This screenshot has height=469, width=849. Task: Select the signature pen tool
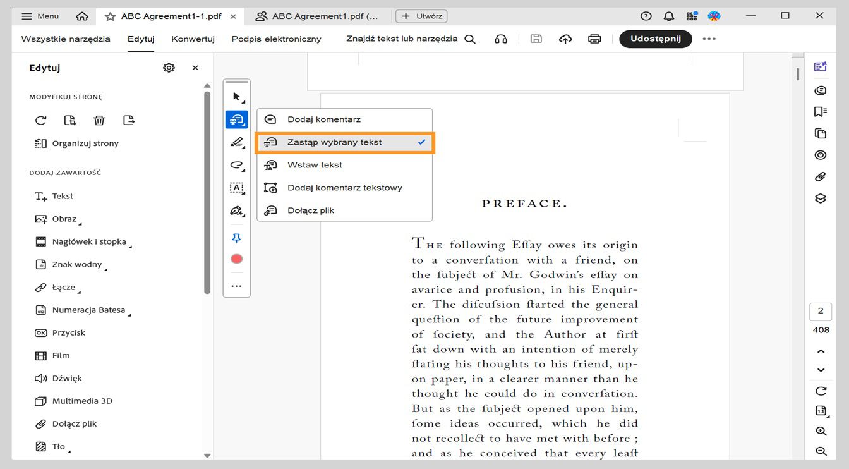(x=236, y=210)
